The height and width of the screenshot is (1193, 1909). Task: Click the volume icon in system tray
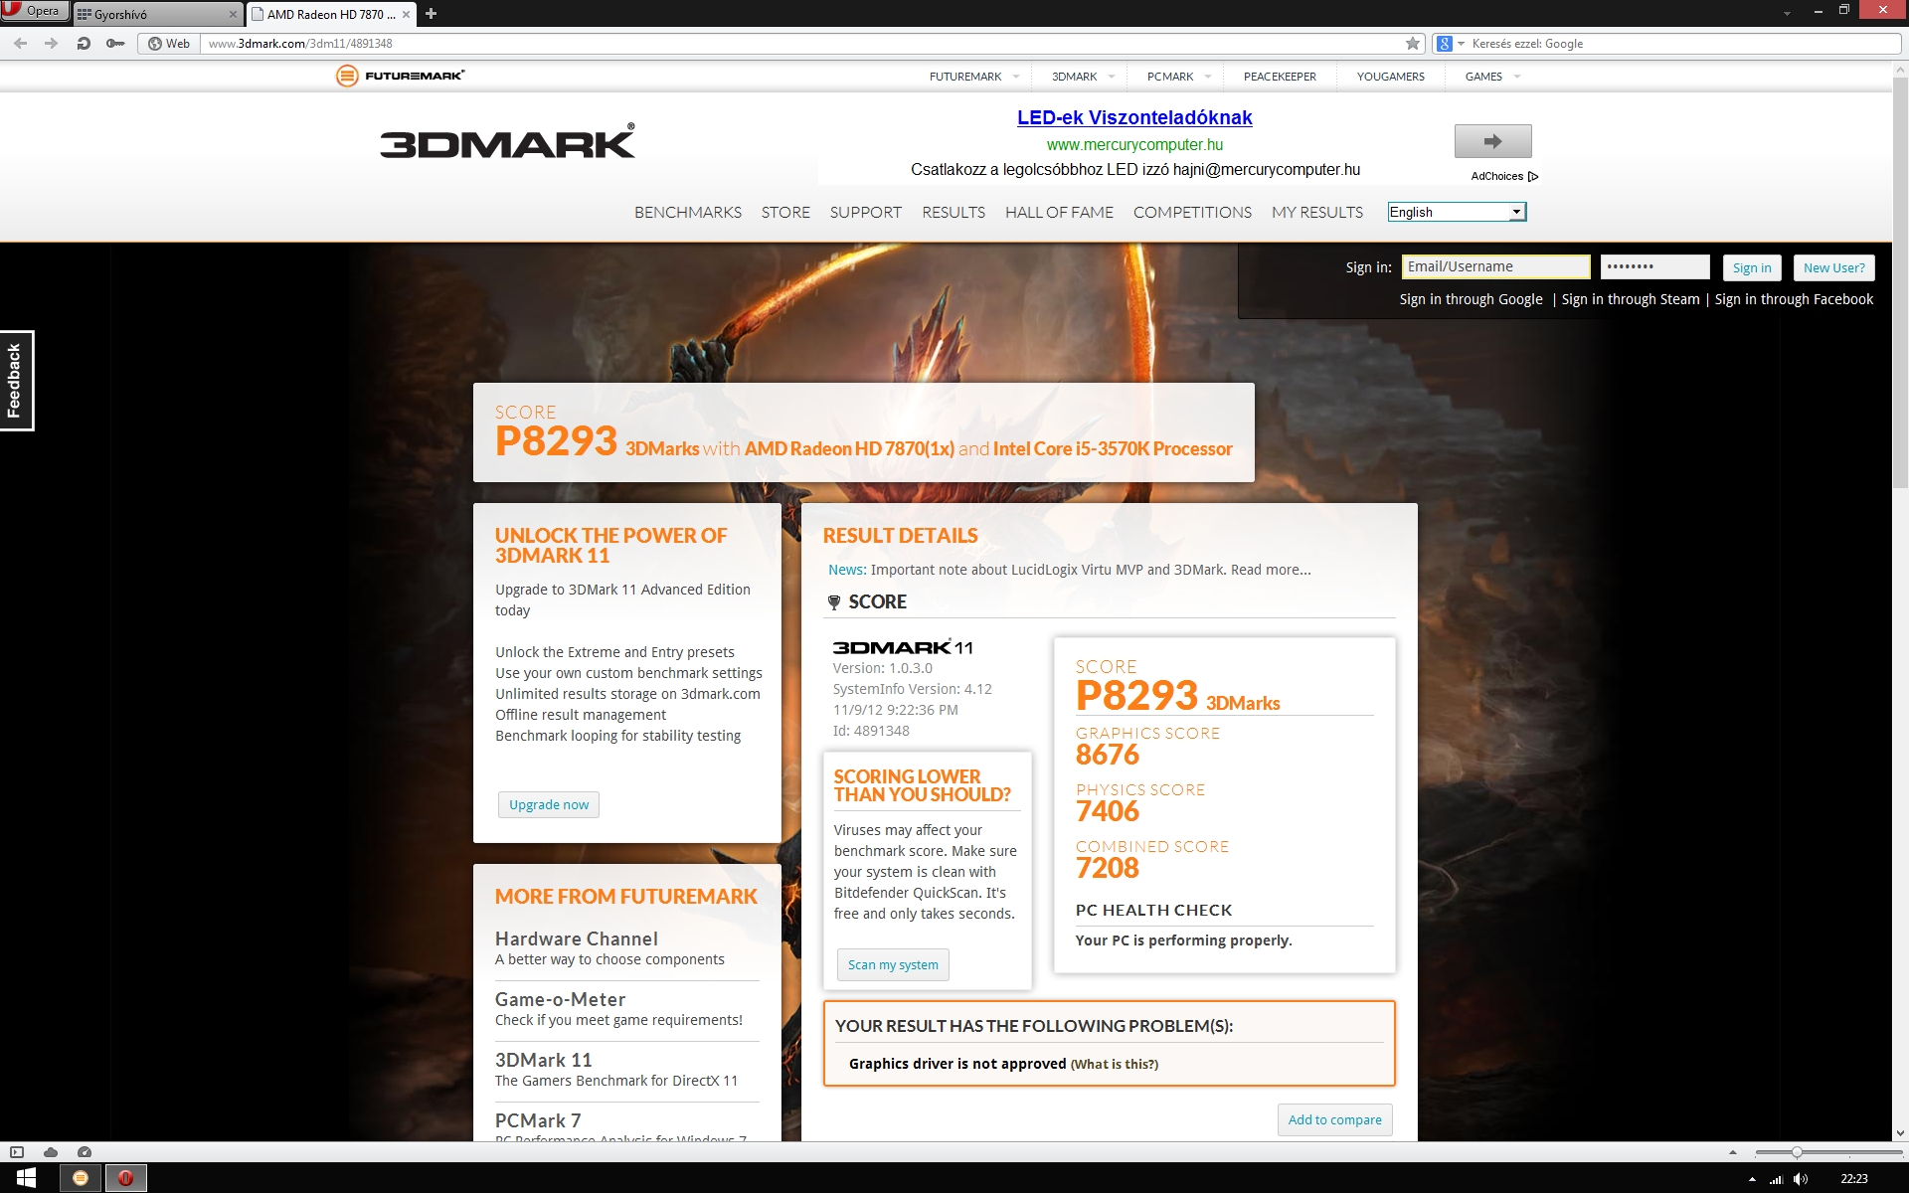tap(1801, 1179)
